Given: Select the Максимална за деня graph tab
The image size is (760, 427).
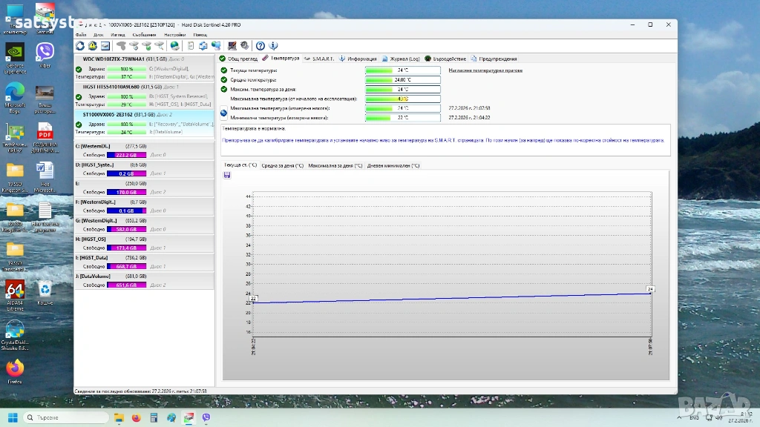Looking at the screenshot, I should click(335, 165).
